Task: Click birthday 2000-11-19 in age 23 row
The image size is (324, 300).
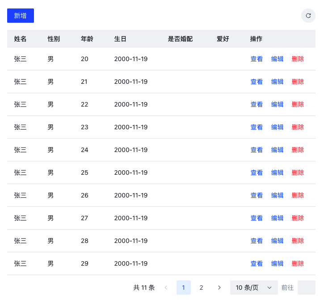Action: click(131, 127)
